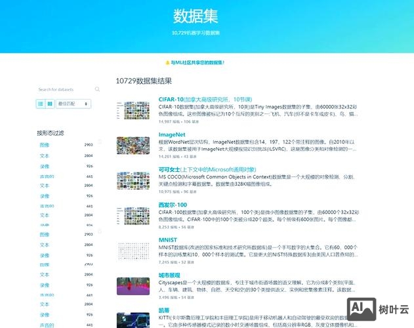Click the 14,987 papers stat under CIFAR-10
Viewport: 414px width, 328px height.
click(x=169, y=122)
